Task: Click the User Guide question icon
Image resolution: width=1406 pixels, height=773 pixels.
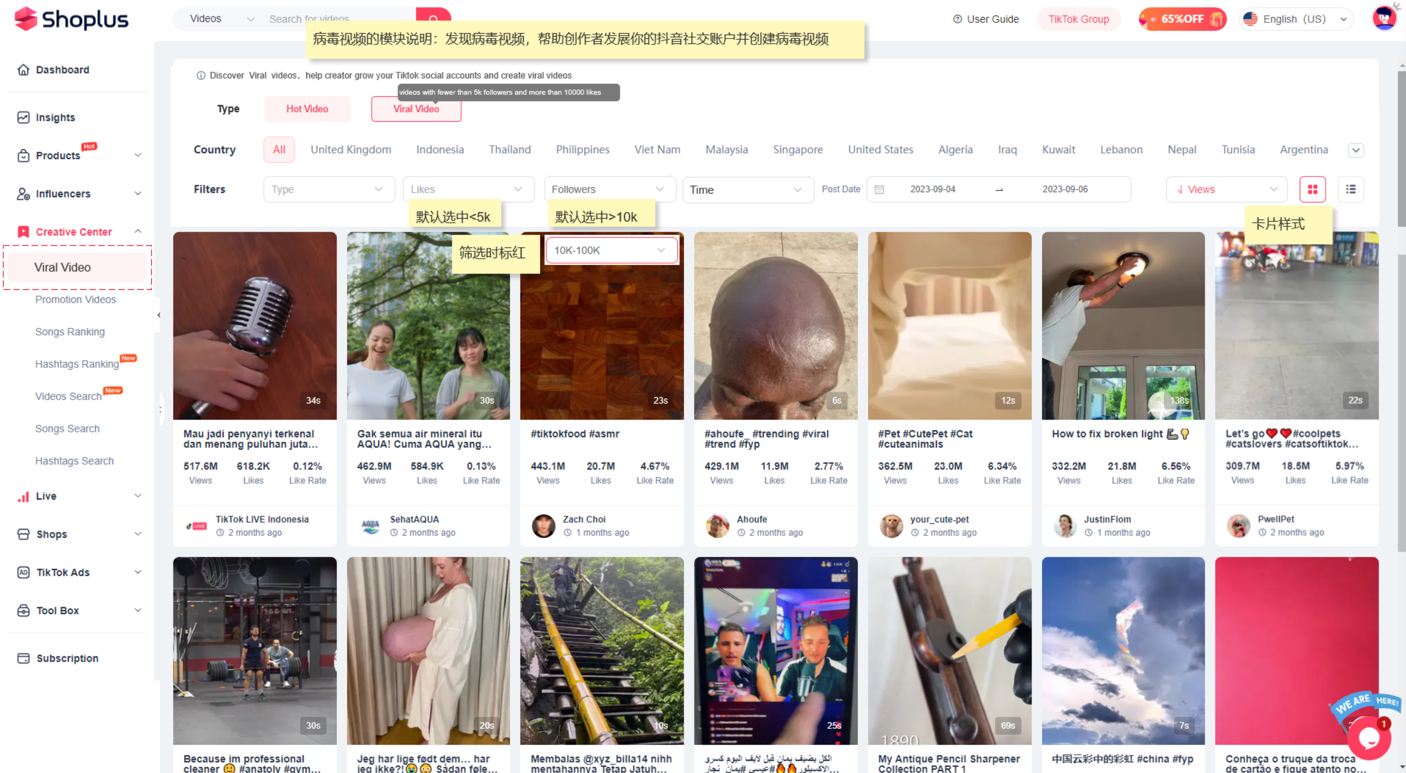Action: [x=957, y=19]
